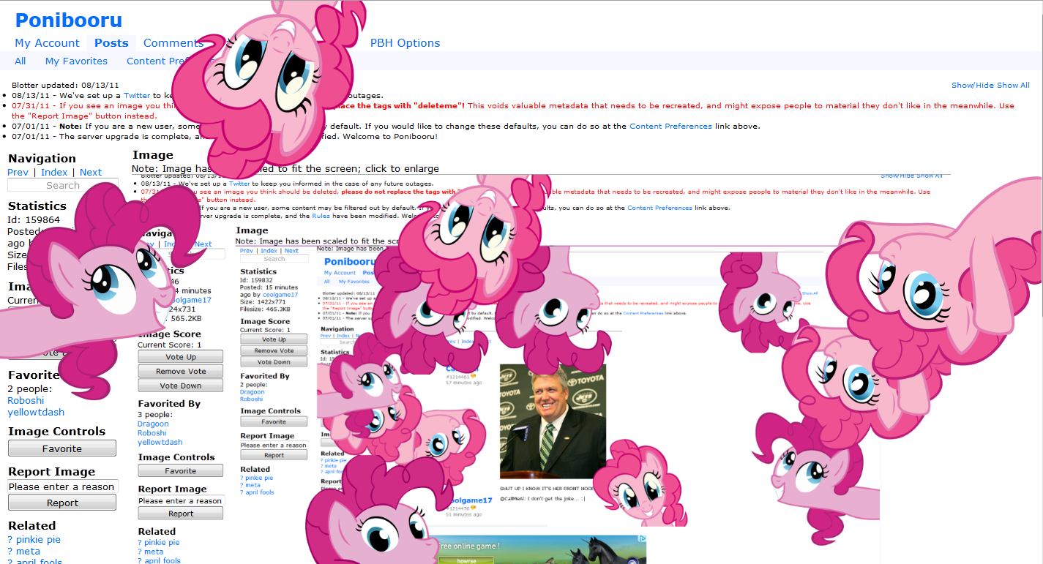Select the bold Posts tab in the header
Viewport: 1043px width, 564px height.
click(111, 43)
